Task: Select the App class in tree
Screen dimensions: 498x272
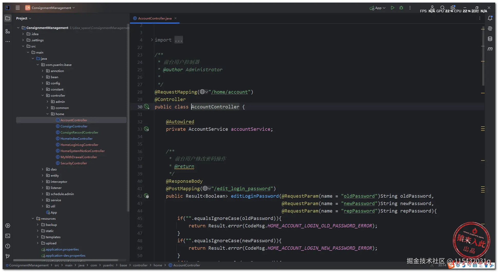Action: pyautogui.click(x=54, y=212)
